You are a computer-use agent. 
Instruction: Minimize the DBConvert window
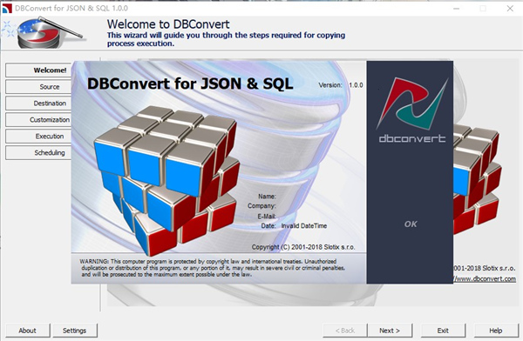pyautogui.click(x=456, y=9)
